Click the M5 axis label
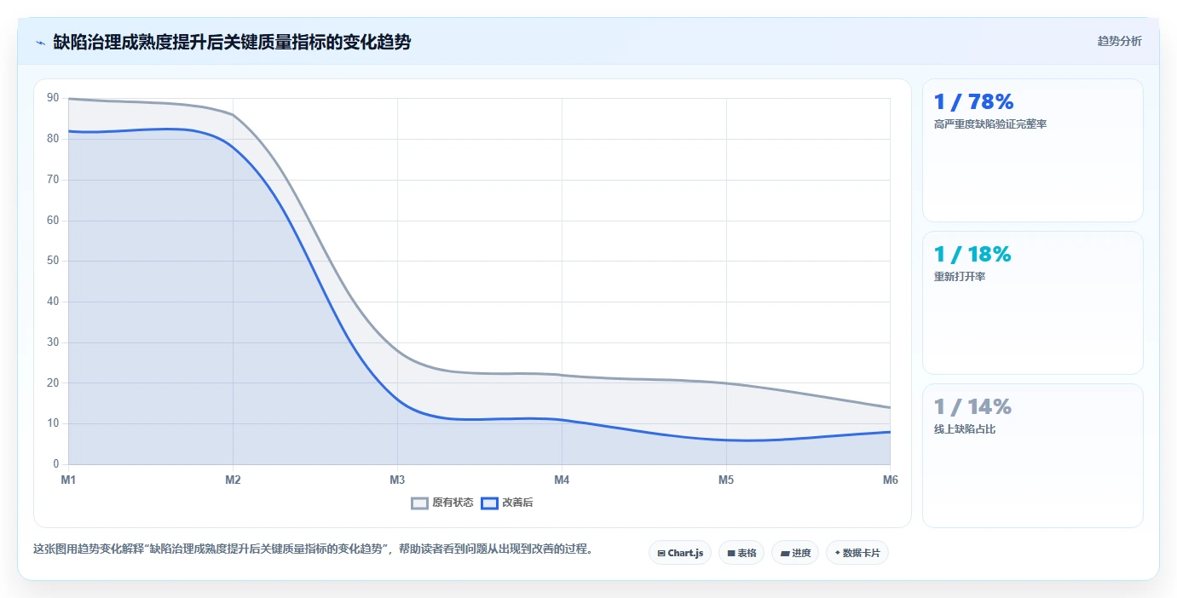 point(726,480)
